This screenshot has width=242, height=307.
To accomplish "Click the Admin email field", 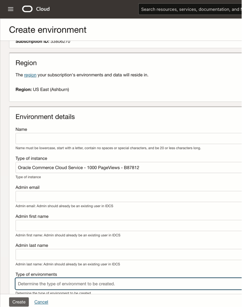I will tap(128, 197).
